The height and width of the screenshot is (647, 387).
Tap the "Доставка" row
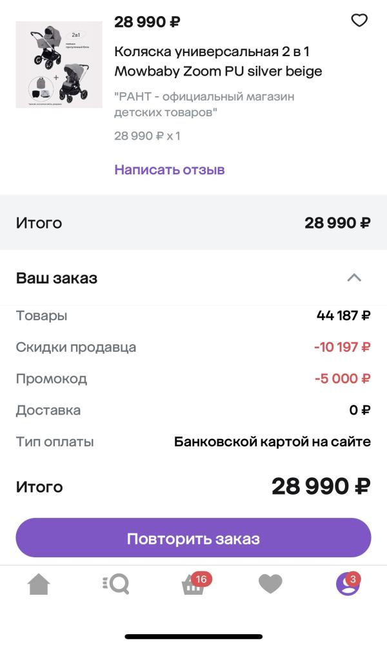pyautogui.click(x=193, y=410)
